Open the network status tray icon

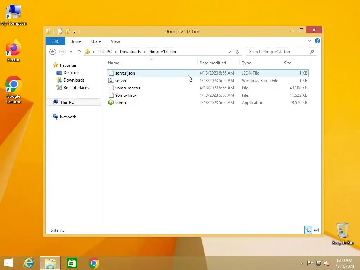[319, 263]
